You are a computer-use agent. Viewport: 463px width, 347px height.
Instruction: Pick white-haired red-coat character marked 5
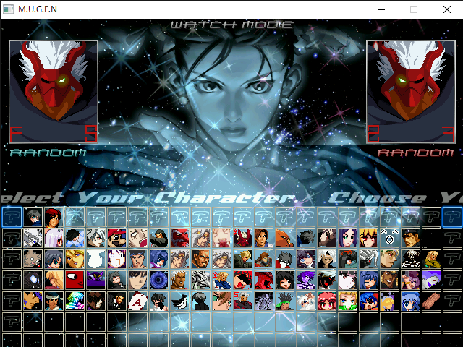[242, 301]
